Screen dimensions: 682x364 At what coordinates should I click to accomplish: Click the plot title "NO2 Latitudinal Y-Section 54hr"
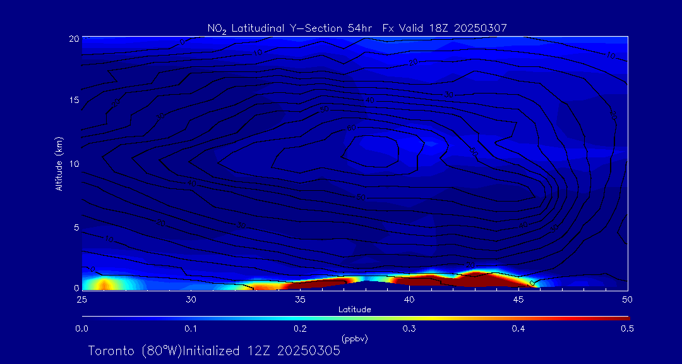289,28
